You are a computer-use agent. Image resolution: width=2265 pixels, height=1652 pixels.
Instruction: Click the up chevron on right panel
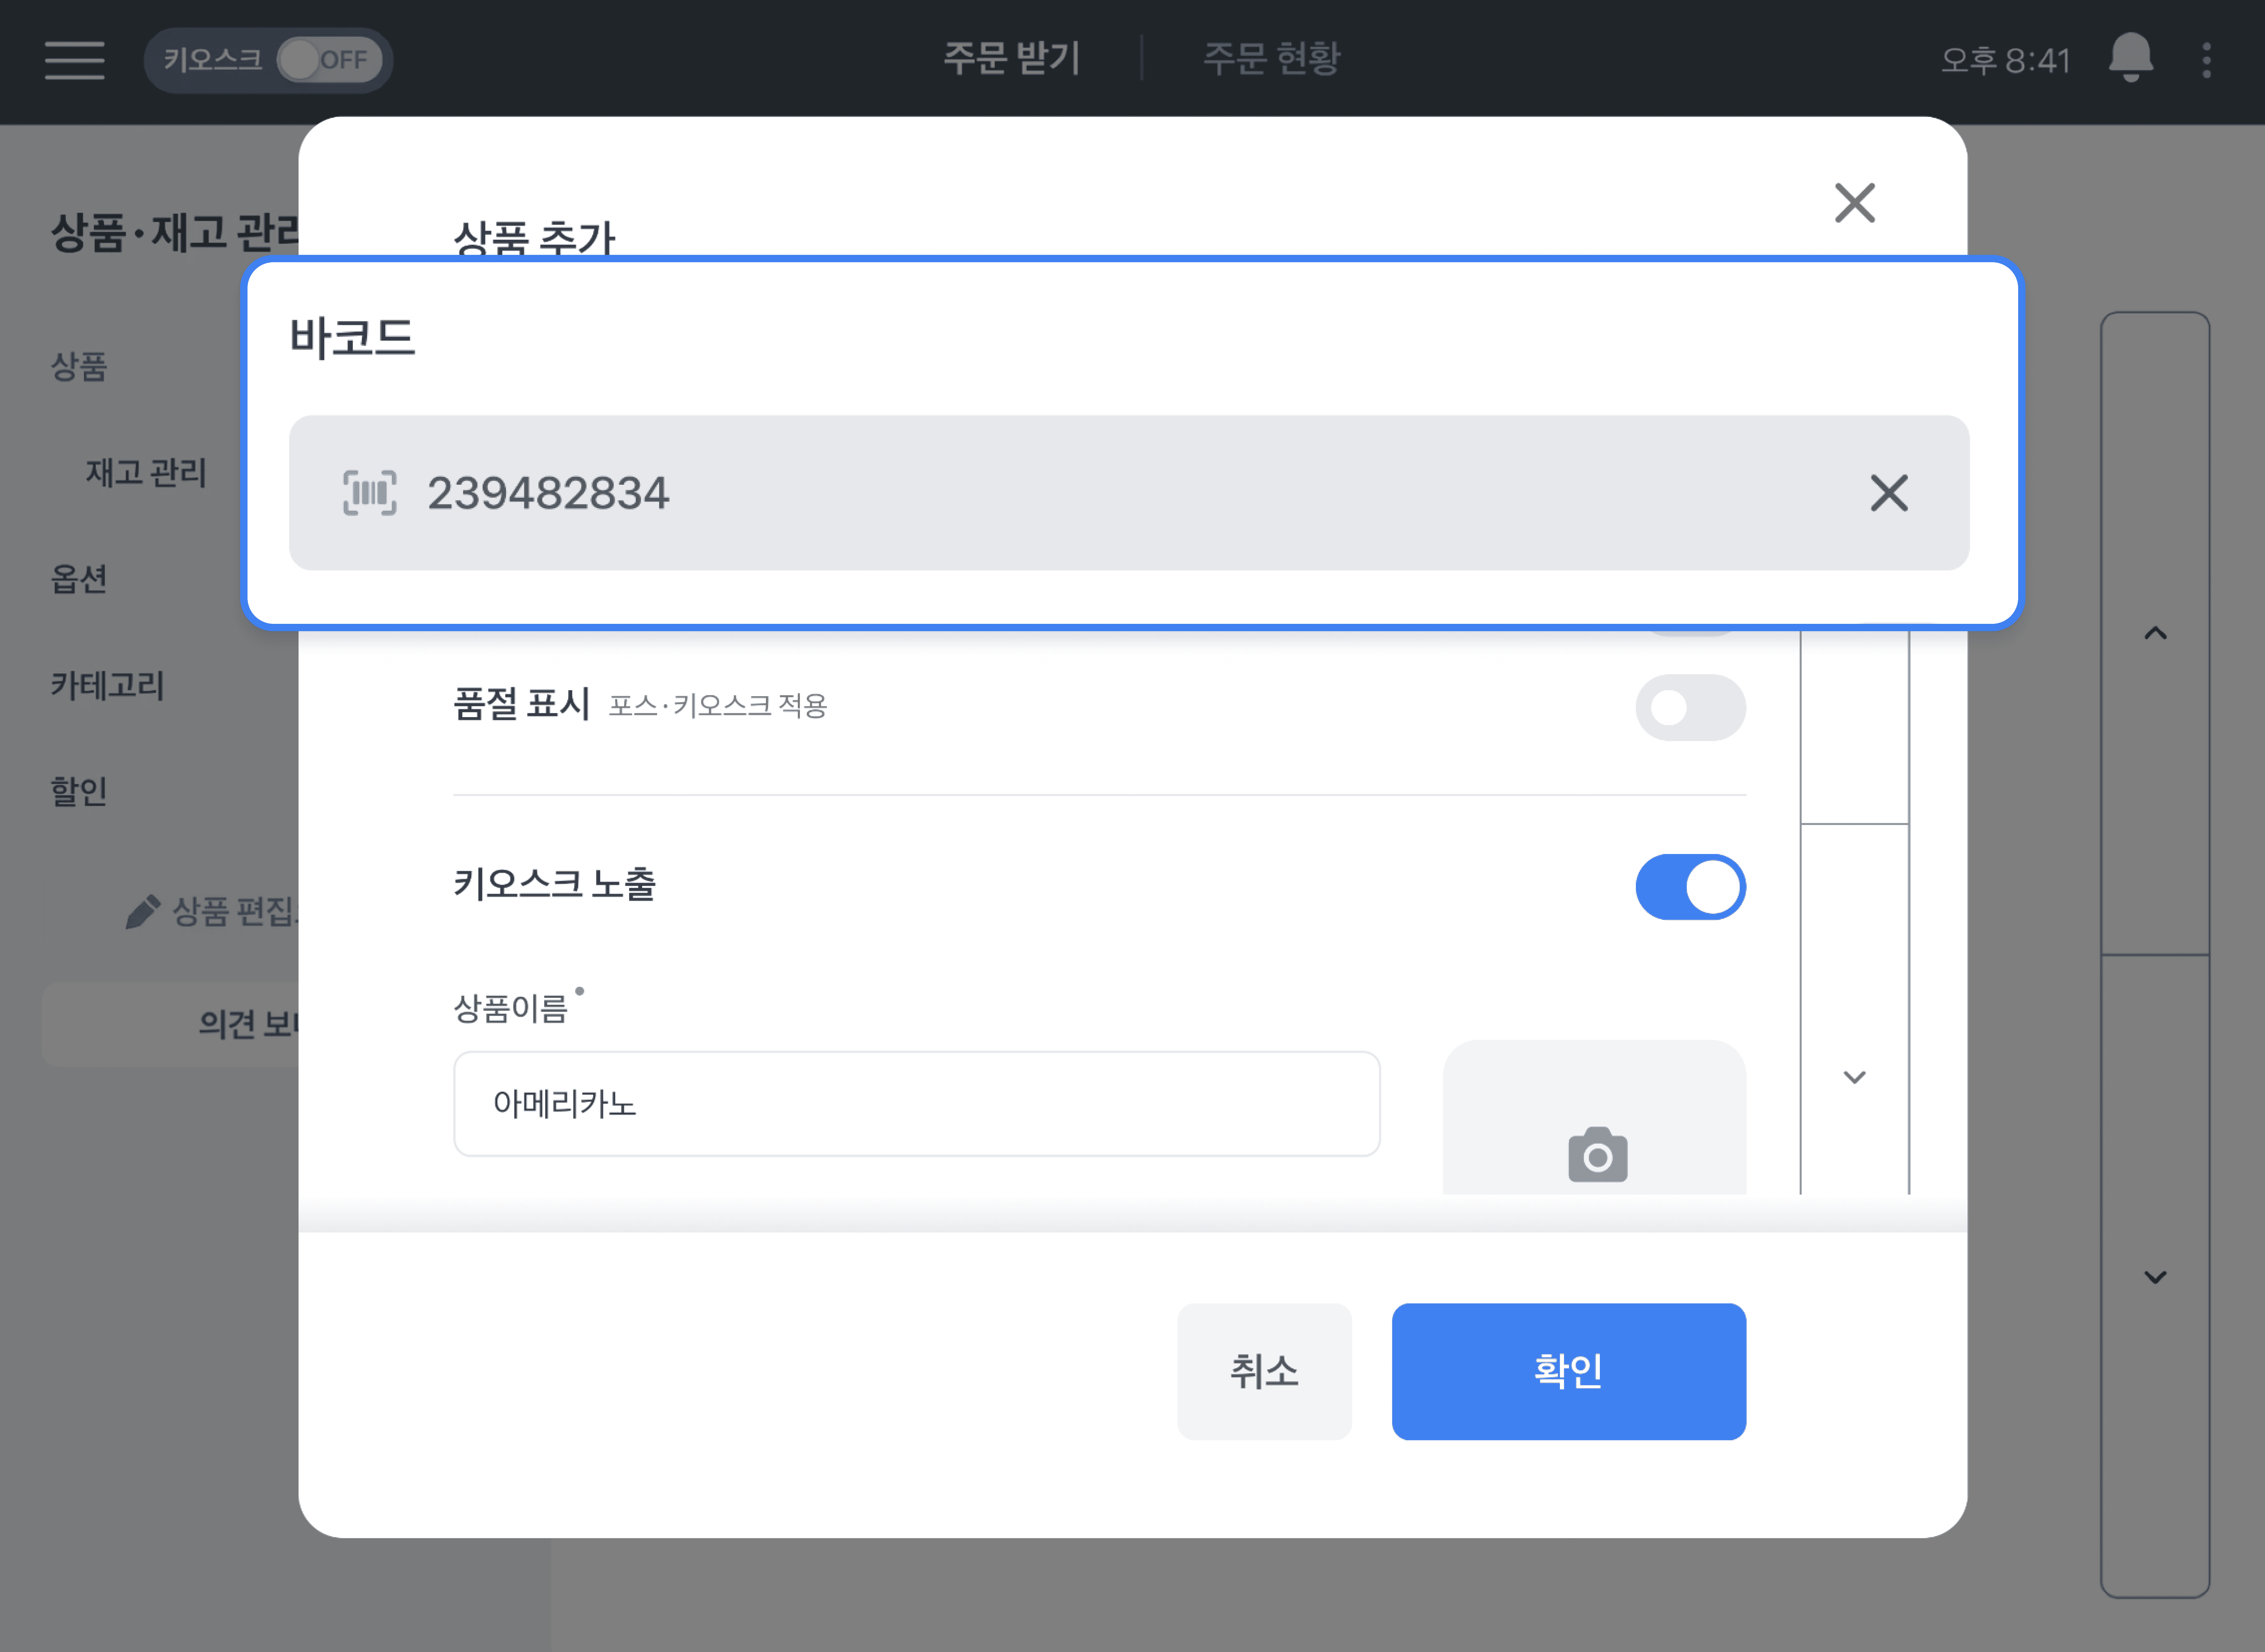pyautogui.click(x=2155, y=633)
